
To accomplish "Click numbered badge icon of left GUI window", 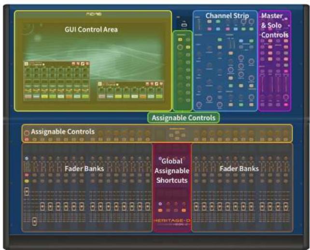I will [26, 64].
